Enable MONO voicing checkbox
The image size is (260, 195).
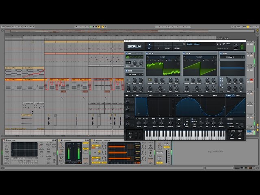pos(228,123)
